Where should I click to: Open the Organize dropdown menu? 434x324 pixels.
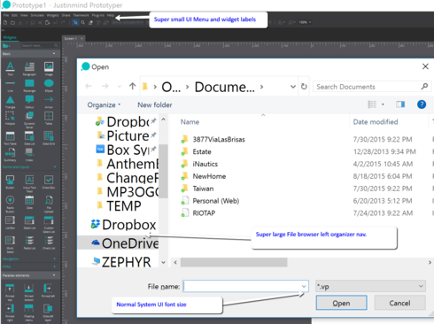pyautogui.click(x=104, y=105)
